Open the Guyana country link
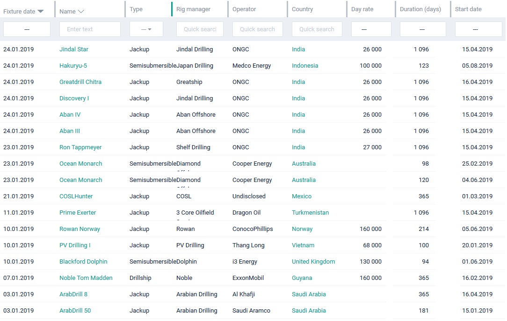The image size is (507, 321). coord(302,278)
